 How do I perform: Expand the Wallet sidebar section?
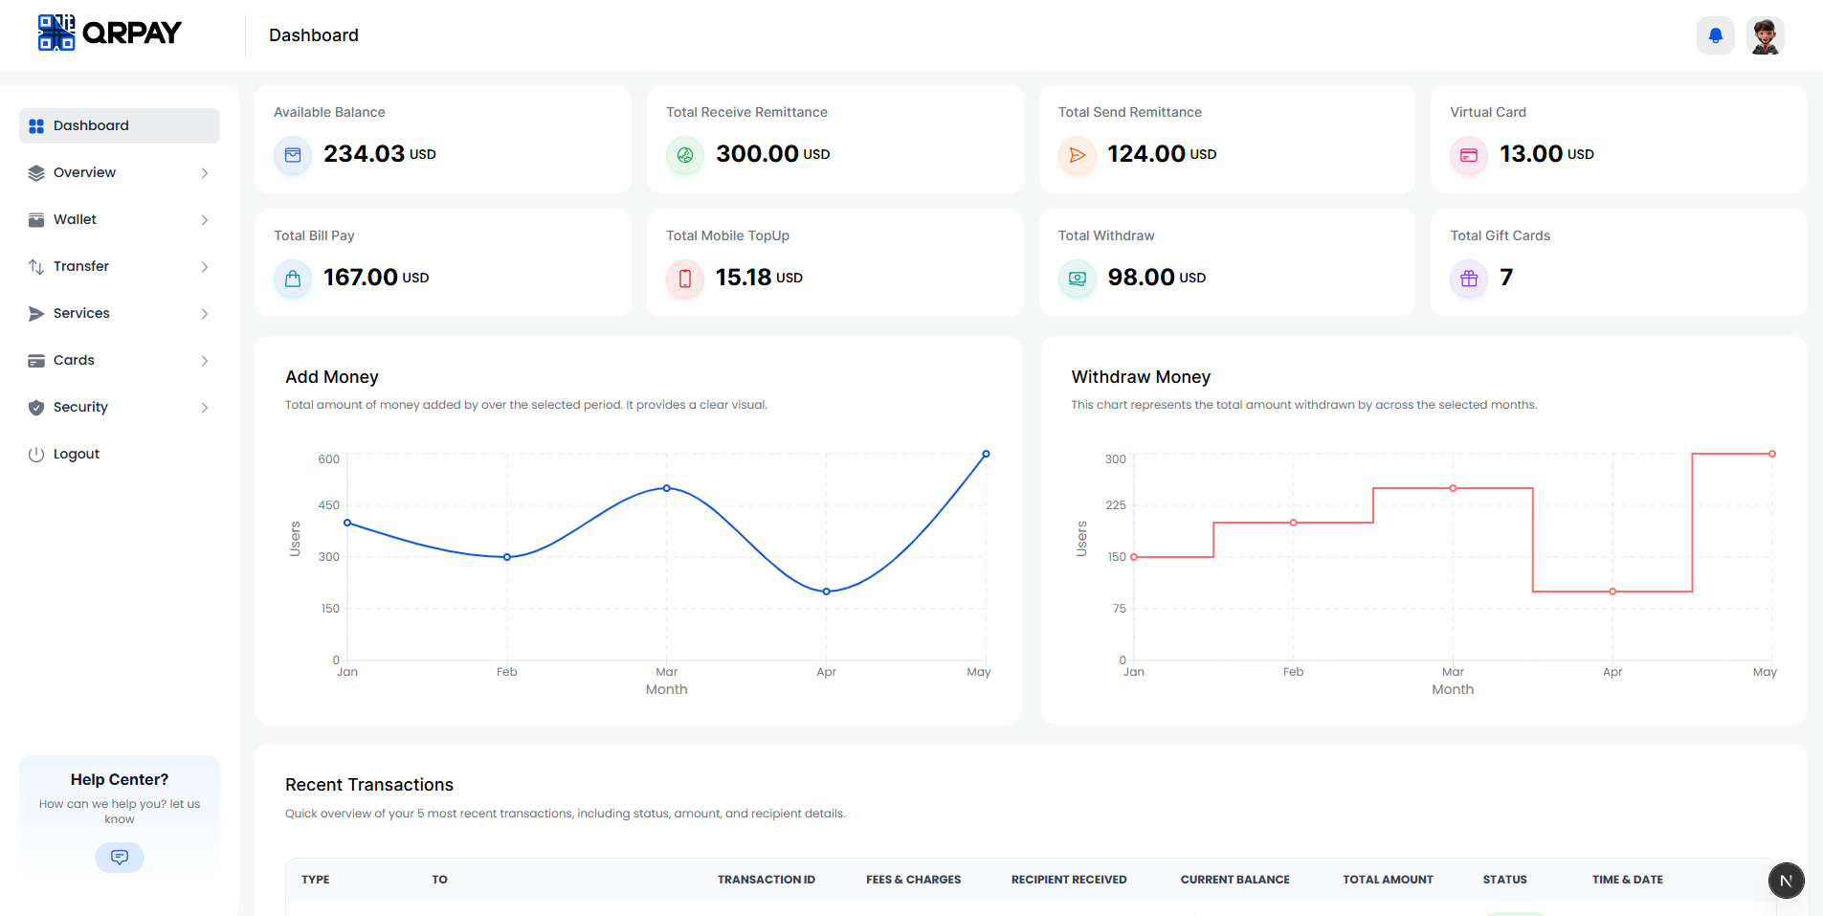(x=119, y=219)
